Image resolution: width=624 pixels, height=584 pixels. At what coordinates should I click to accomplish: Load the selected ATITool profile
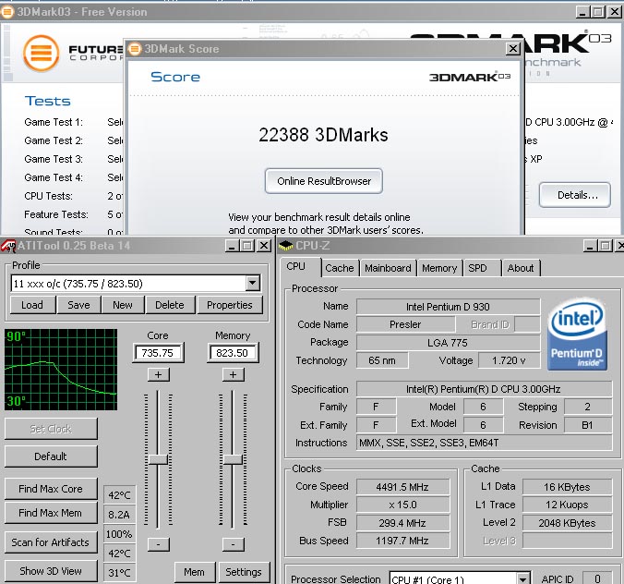32,305
